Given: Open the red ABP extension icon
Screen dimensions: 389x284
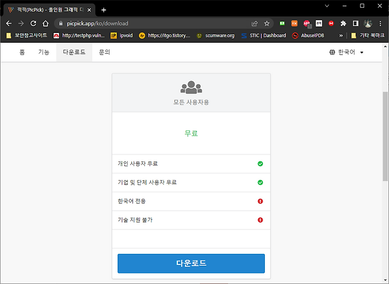Looking at the screenshot, I should click(307, 24).
